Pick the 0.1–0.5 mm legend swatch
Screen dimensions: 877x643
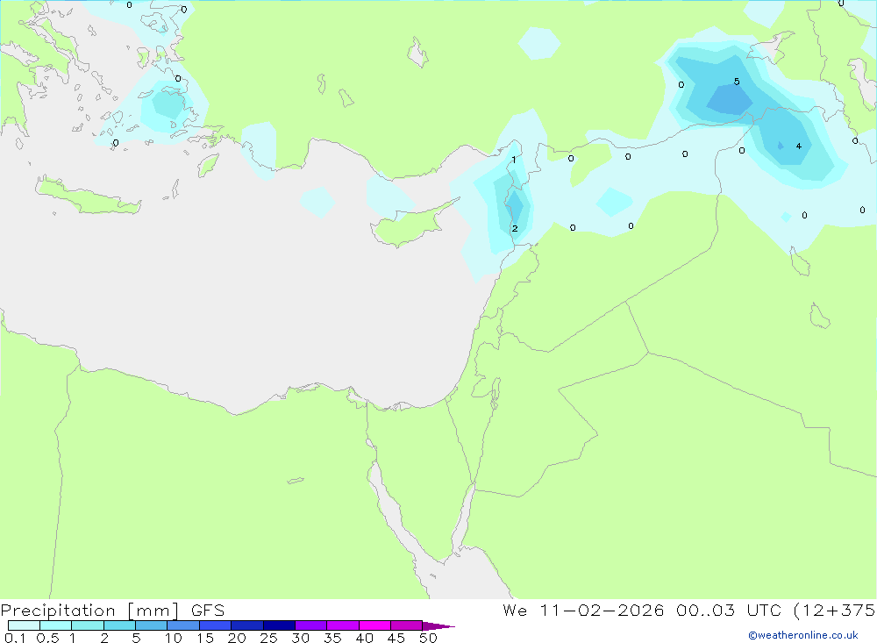click(24, 625)
